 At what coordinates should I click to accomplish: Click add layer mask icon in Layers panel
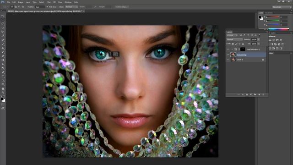point(247,95)
